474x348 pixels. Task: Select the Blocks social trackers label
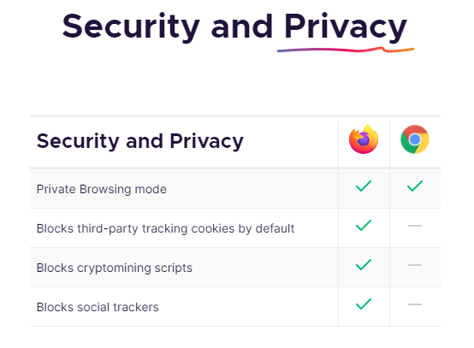pos(98,307)
